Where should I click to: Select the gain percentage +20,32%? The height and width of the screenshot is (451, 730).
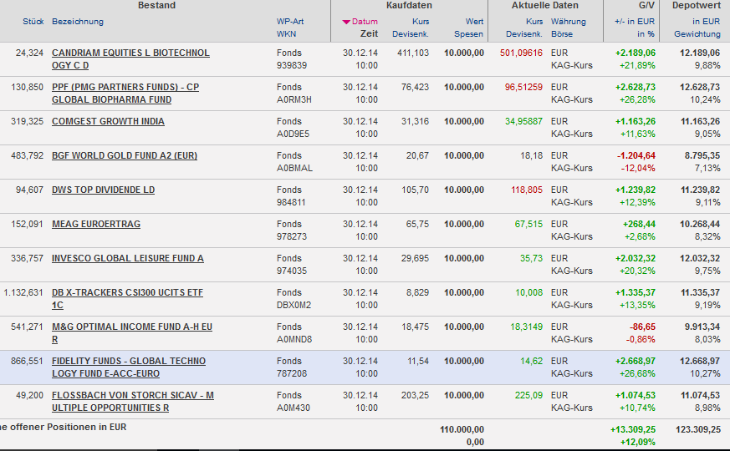pos(637,271)
